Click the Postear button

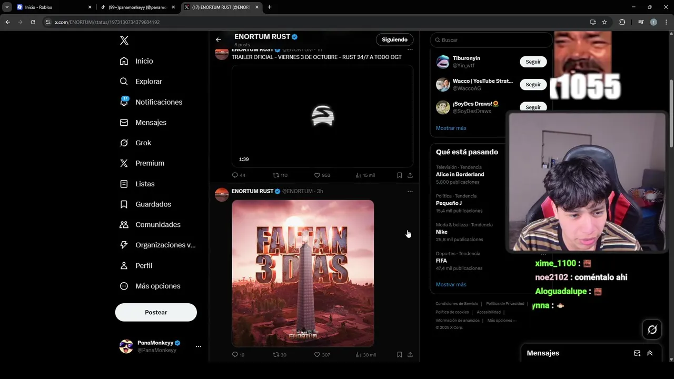click(156, 312)
